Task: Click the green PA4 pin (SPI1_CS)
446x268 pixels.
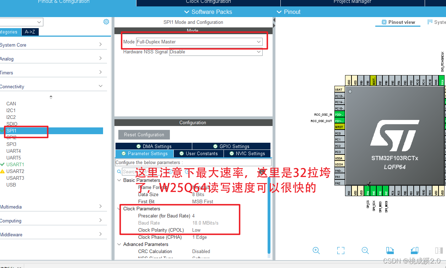Action: pyautogui.click(x=367, y=191)
